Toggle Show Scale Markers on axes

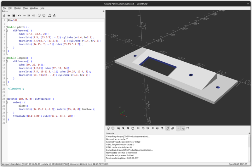coord(183,128)
